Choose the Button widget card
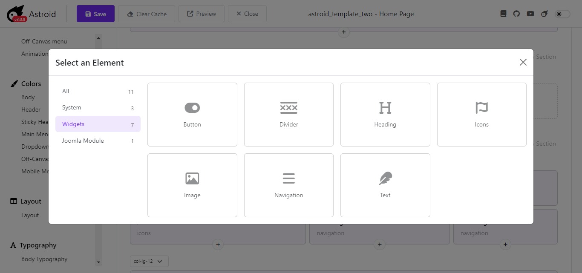The image size is (582, 273). [x=192, y=115]
